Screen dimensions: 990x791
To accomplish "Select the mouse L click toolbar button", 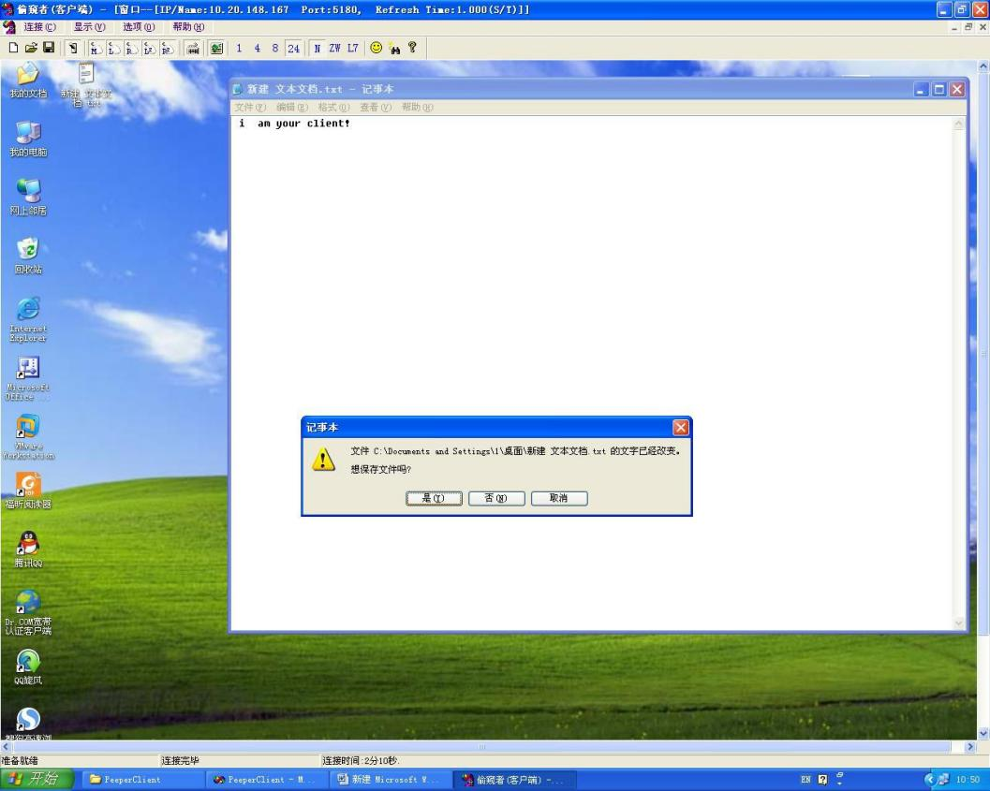I will 113,48.
